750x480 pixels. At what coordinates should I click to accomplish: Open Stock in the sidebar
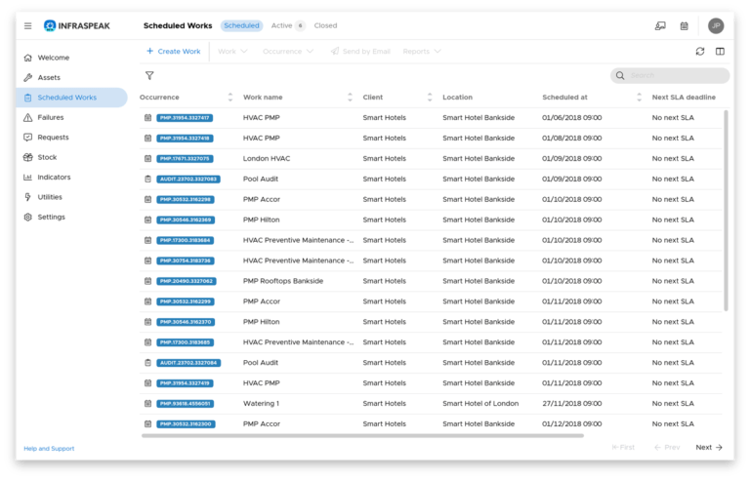[x=47, y=157]
